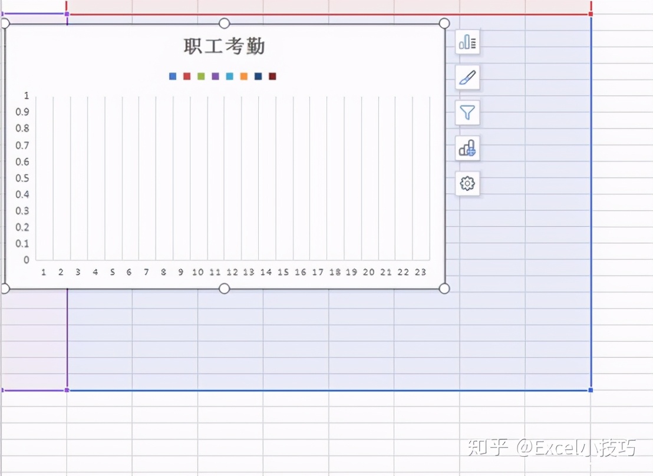The image size is (653, 476).
Task: Click the gear symbol at the bottom of sidebar
Action: coord(467,183)
